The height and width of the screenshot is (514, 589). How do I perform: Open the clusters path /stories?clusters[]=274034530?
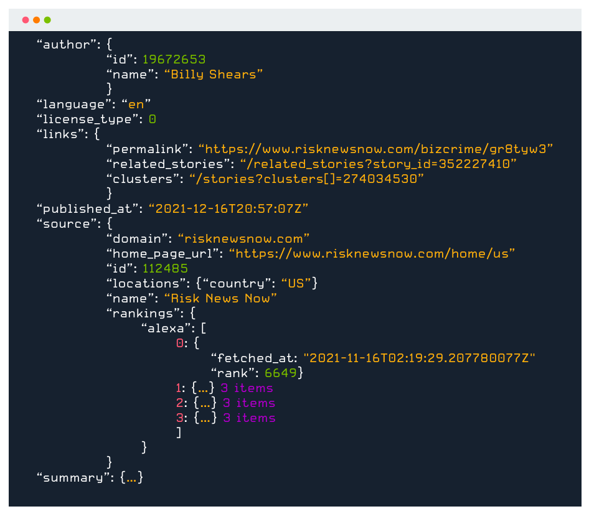pos(306,179)
